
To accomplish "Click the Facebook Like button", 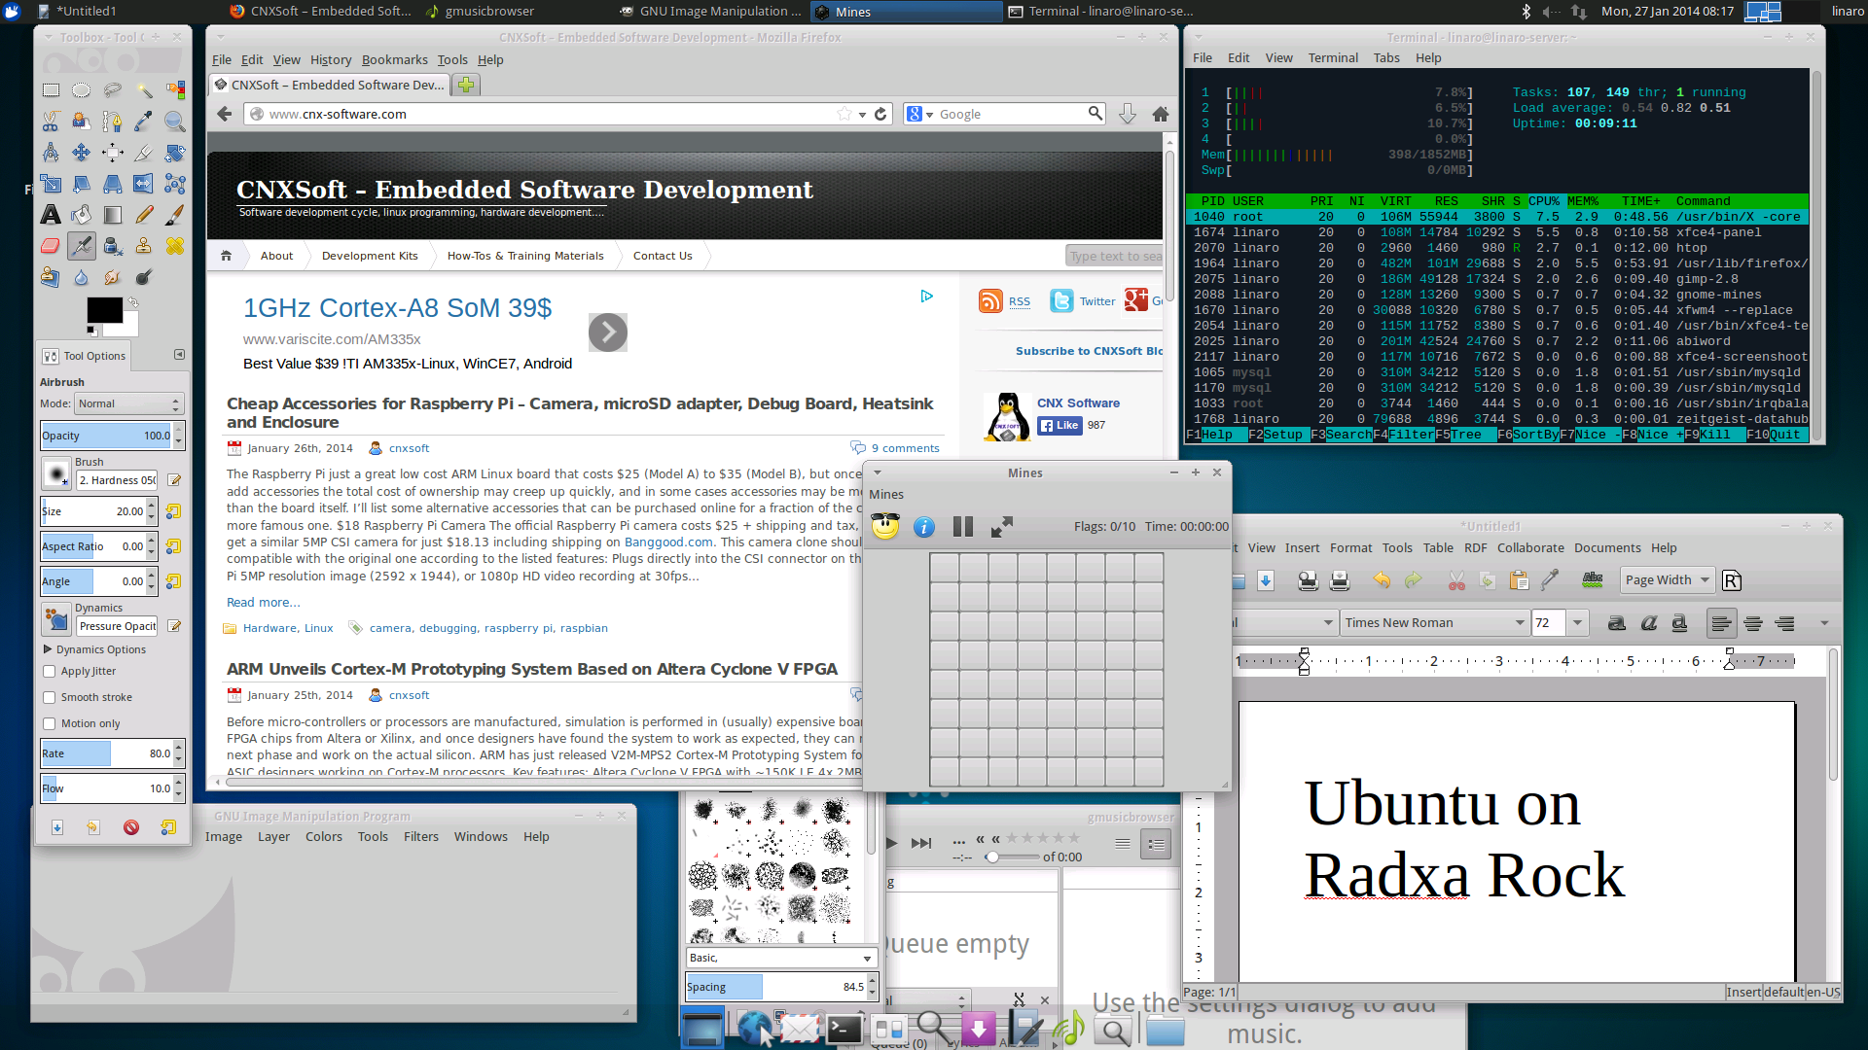I will 1060,426.
